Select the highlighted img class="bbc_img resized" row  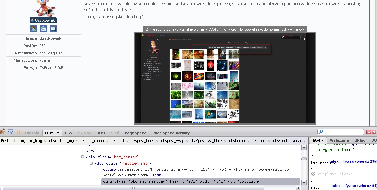[201, 181]
